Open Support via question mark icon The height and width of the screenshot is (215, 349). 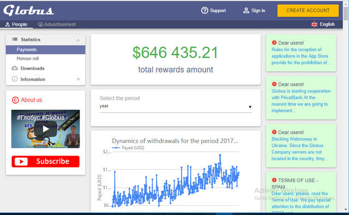click(x=204, y=10)
